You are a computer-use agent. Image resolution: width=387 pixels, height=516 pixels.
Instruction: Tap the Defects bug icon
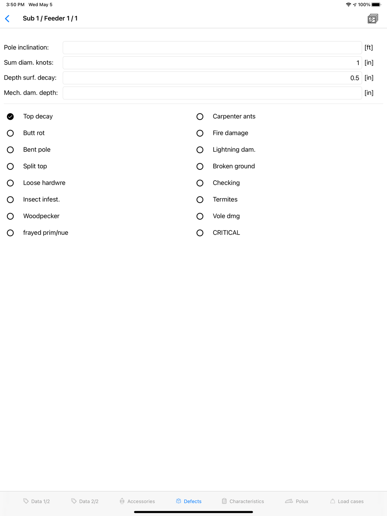pyautogui.click(x=178, y=501)
